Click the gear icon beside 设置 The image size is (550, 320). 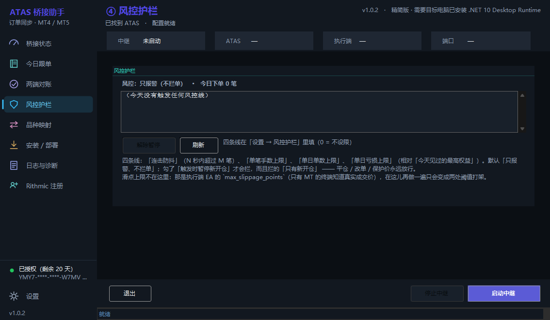pos(14,296)
